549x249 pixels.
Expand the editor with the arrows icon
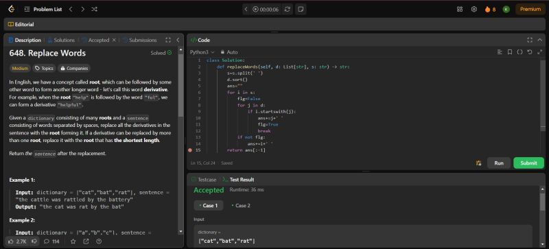coord(539,52)
